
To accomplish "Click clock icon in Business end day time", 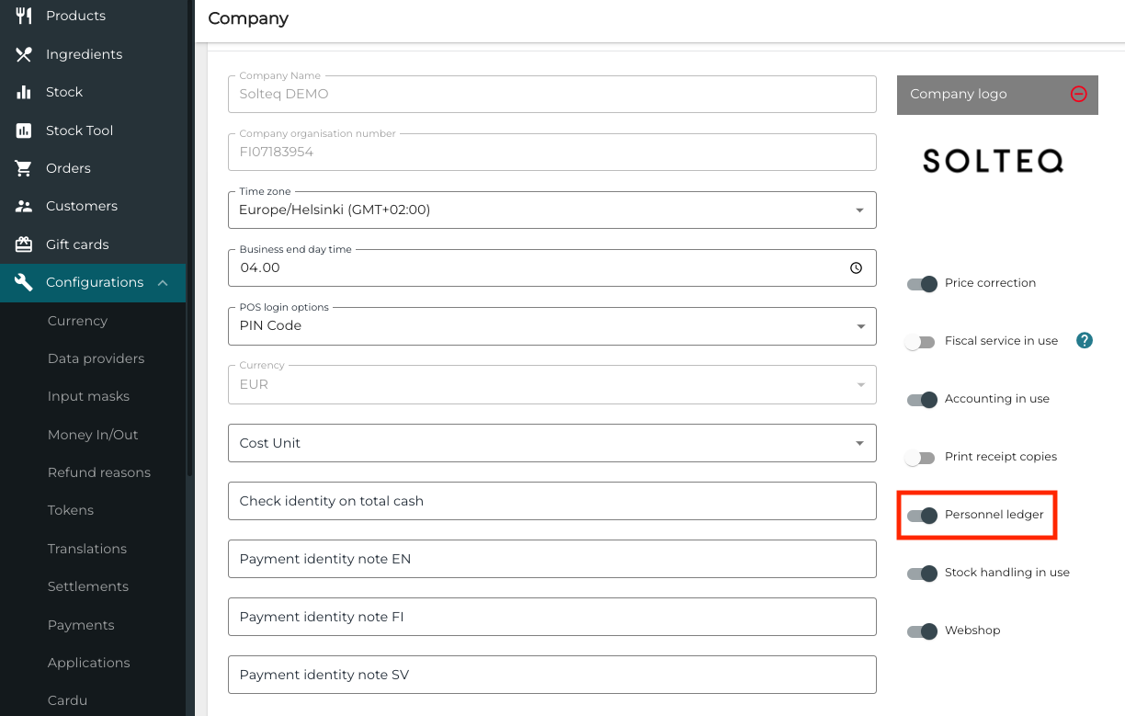I will (856, 268).
